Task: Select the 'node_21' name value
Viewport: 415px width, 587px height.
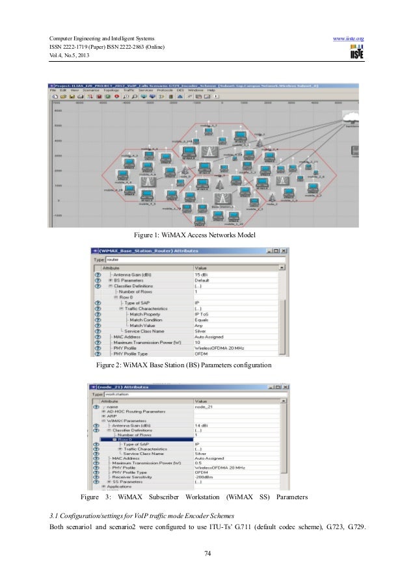Action: click(x=204, y=406)
